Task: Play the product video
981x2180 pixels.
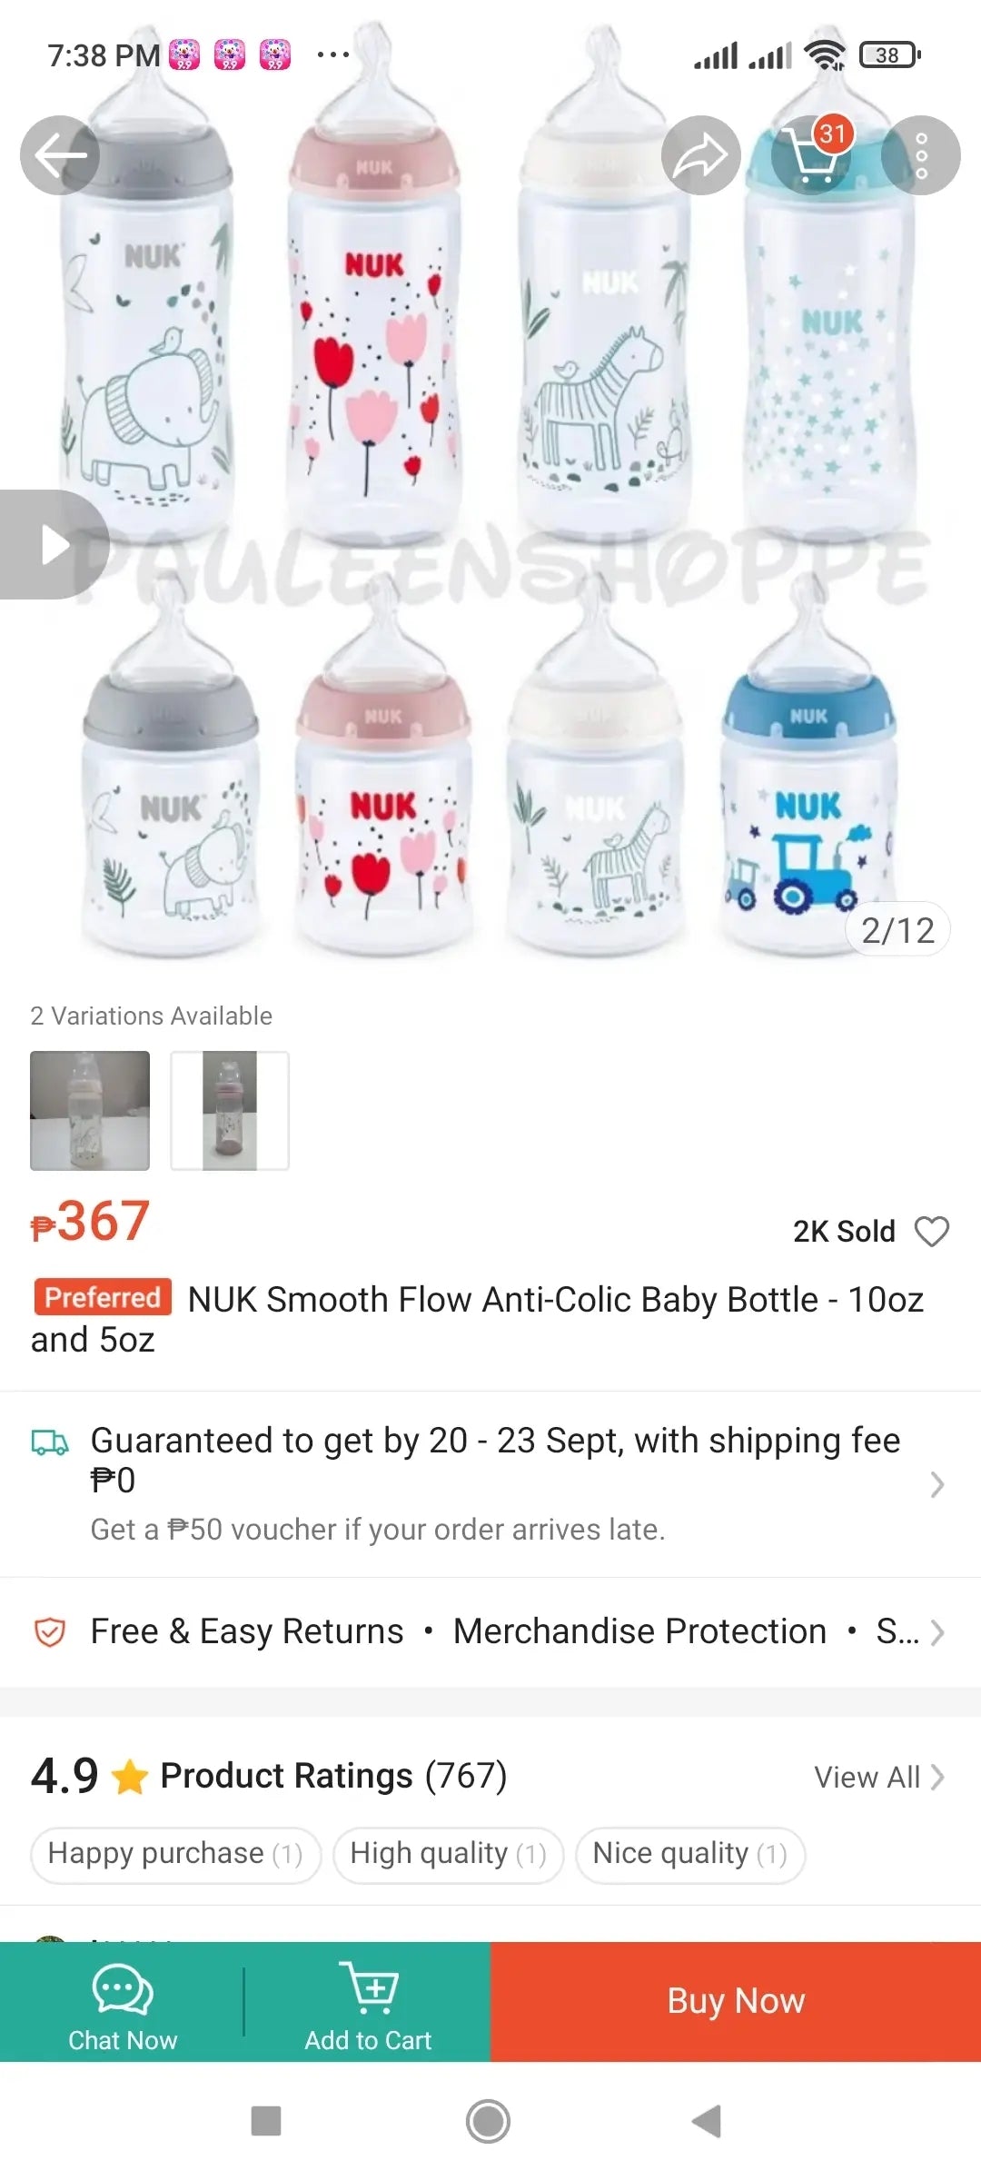Action: [54, 545]
